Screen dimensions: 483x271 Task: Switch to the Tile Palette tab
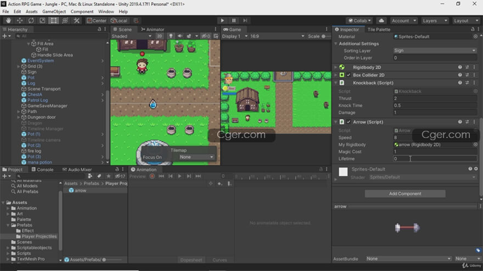point(379,29)
